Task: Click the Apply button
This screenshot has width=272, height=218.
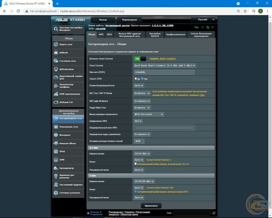Action: [x=151, y=206]
